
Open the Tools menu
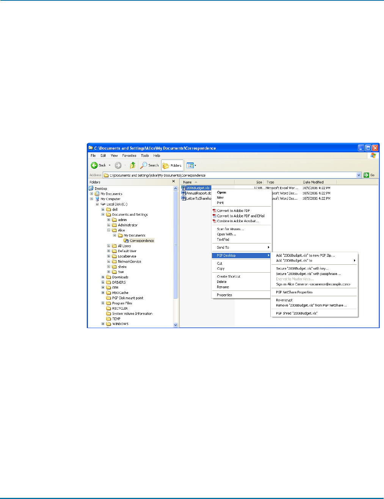(x=145, y=155)
